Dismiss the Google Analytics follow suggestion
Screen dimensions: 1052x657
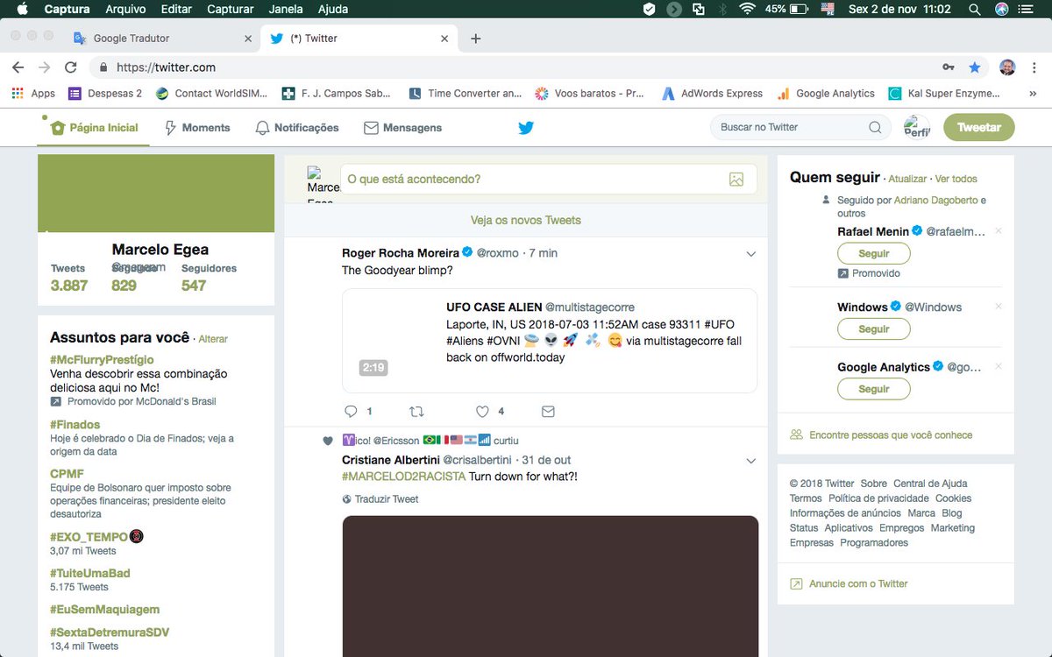tap(999, 366)
